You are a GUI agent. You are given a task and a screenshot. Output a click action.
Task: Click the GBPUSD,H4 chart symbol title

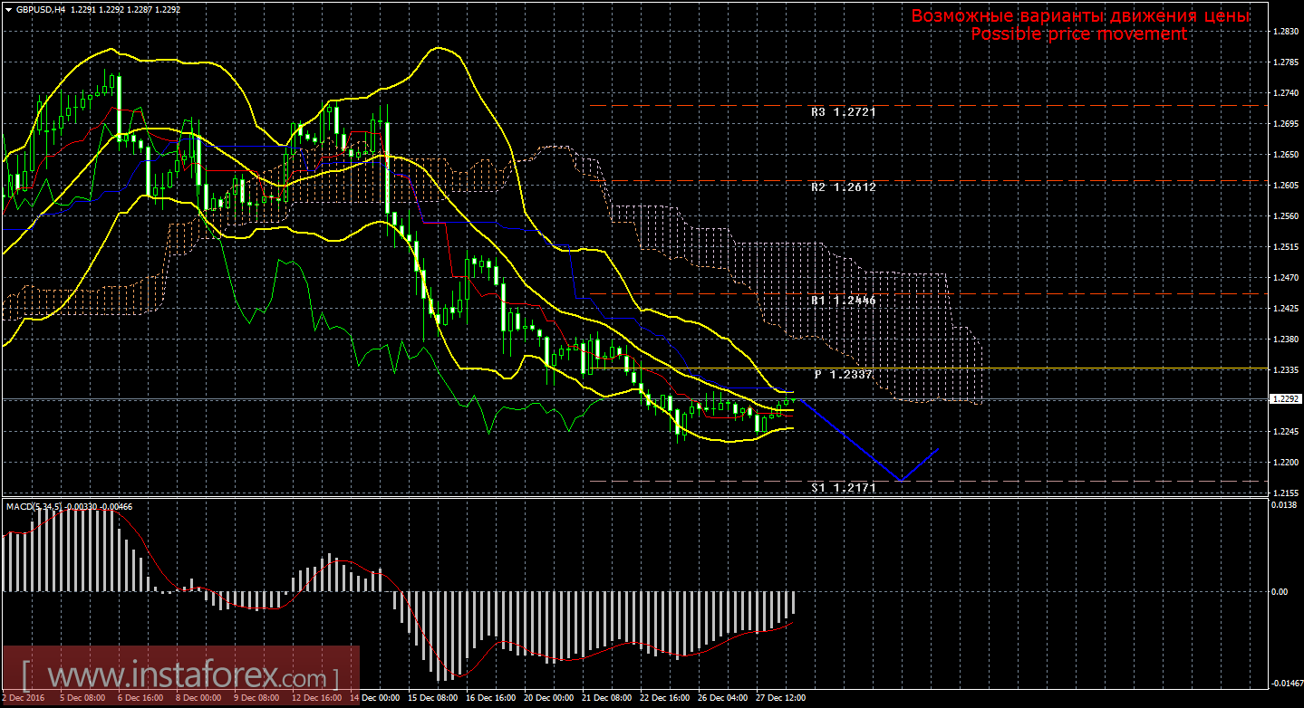point(41,9)
